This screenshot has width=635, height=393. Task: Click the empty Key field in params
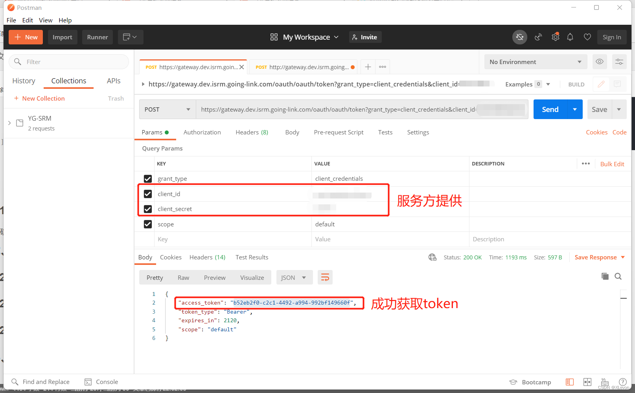coord(233,239)
